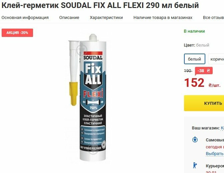Click the АКЦИЯ -20% red badge

click(x=17, y=33)
